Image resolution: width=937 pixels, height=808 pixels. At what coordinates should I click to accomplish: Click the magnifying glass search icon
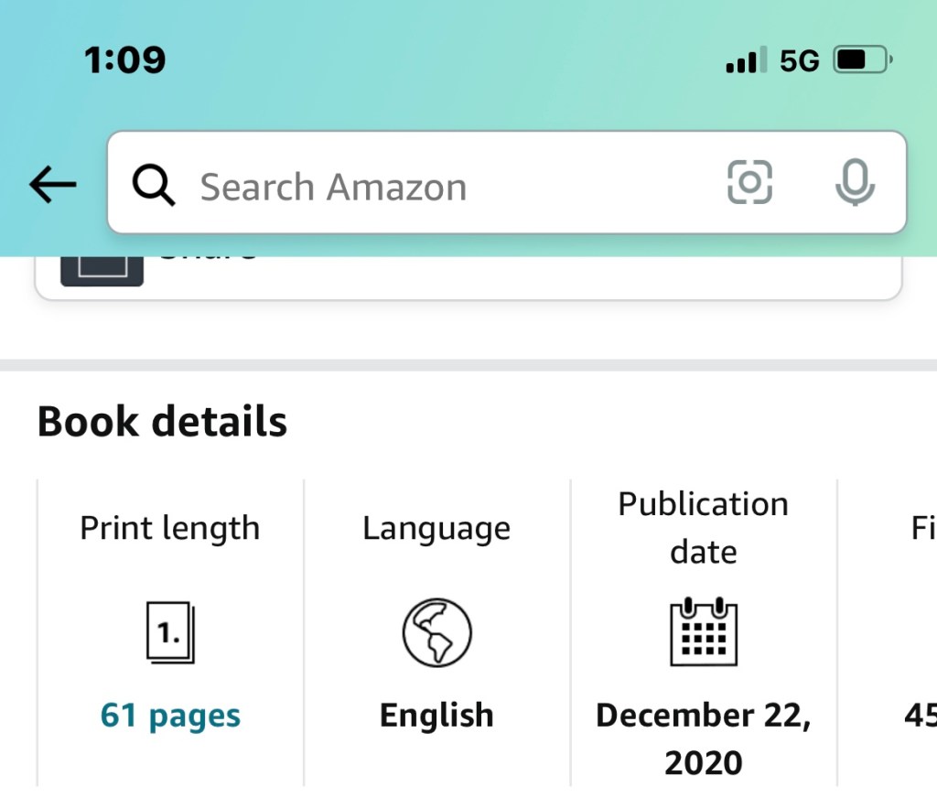[154, 187]
